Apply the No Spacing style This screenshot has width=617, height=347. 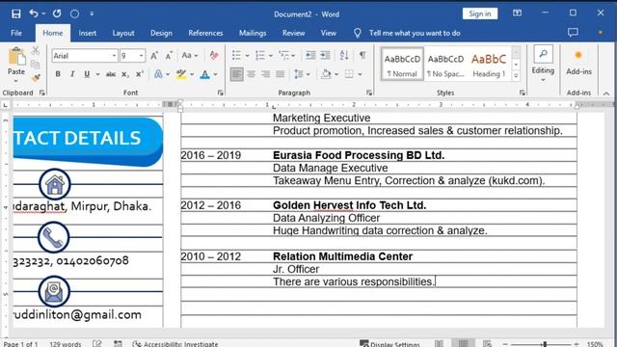pyautogui.click(x=445, y=65)
